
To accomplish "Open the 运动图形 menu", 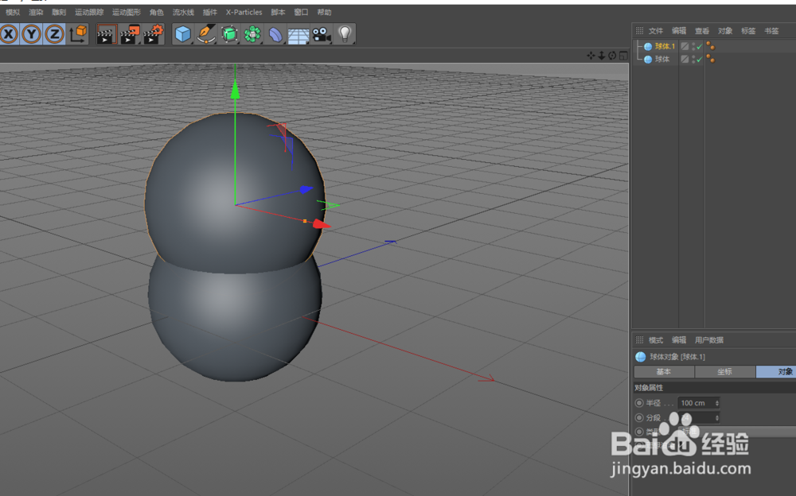I will pos(127,12).
